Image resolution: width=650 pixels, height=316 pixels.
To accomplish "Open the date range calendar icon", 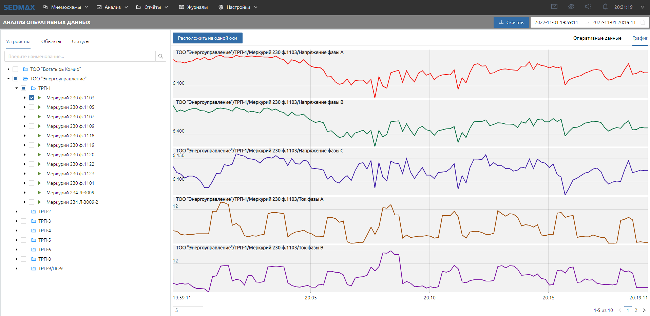I will tap(643, 22).
